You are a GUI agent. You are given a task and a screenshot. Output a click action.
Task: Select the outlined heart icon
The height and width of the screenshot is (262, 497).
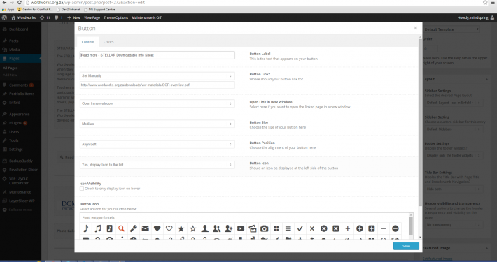point(169,228)
